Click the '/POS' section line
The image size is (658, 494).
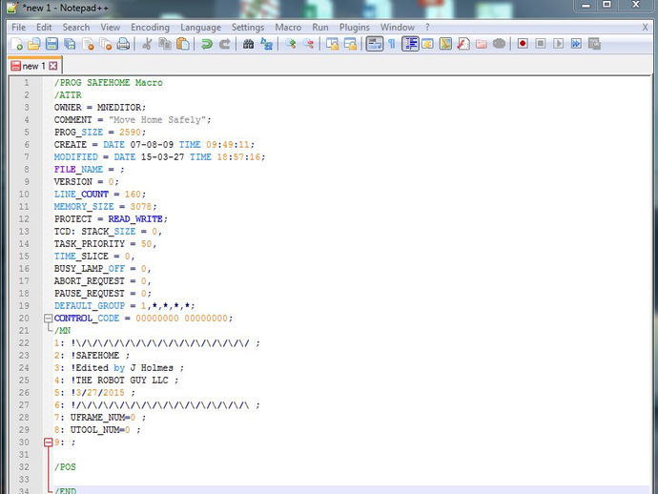coord(65,467)
